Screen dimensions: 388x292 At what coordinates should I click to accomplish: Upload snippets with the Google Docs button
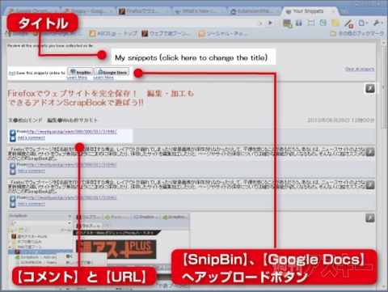tap(112, 72)
